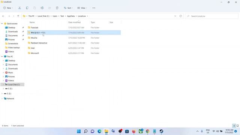Image resolution: width=240 pixels, height=135 pixels.
Task: Go forward with the Forward arrow
Action: (9, 16)
